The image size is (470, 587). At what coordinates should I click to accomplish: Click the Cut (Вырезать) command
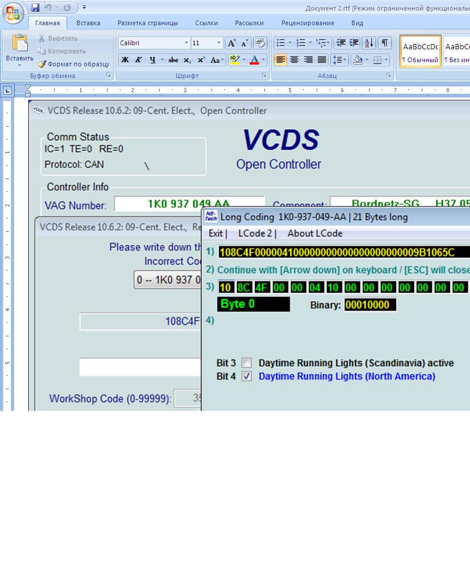pyautogui.click(x=58, y=38)
